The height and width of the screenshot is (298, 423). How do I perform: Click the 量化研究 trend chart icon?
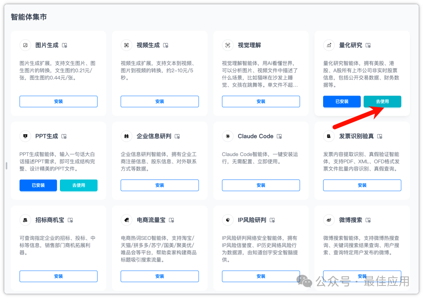click(x=329, y=45)
